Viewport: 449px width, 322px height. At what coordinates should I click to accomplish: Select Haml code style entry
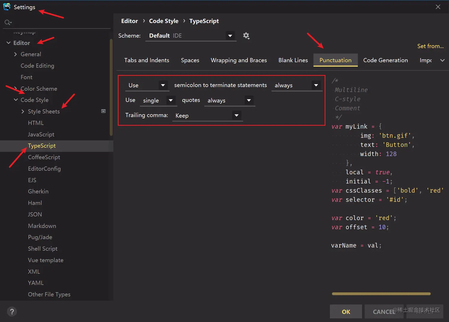35,203
